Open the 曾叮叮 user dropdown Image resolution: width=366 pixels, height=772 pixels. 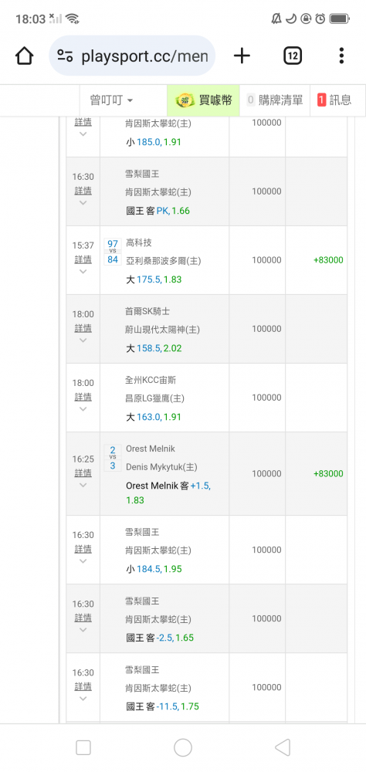pos(111,100)
